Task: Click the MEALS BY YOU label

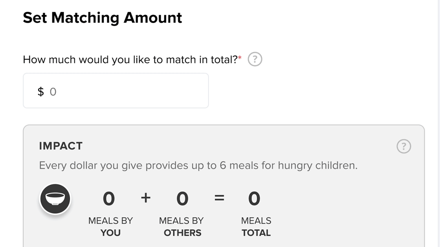Action: pos(110,226)
